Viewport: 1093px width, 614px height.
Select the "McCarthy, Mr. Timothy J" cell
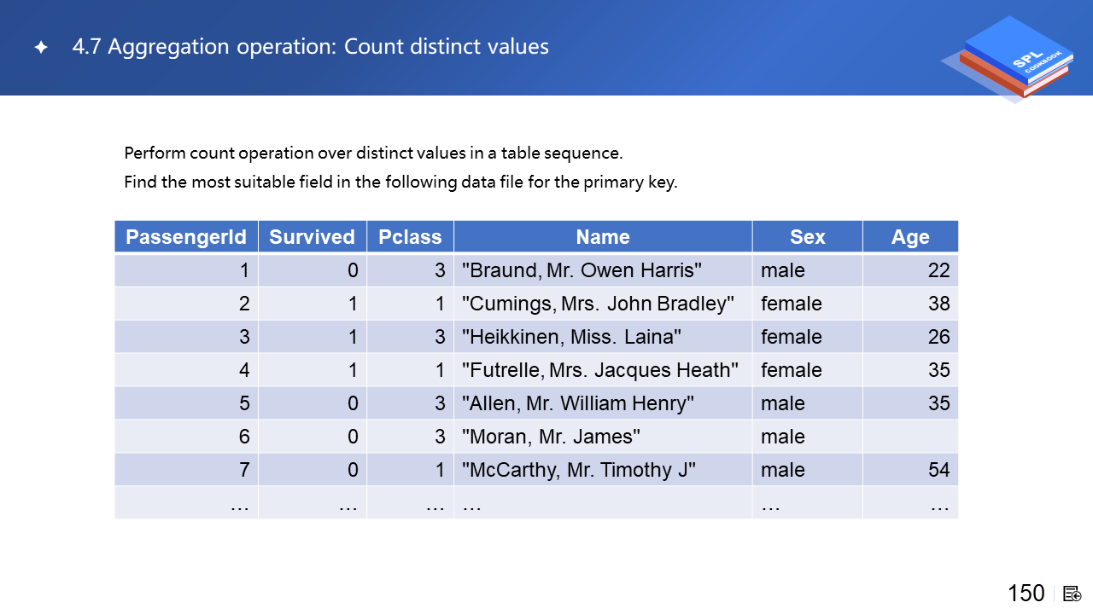pos(579,470)
